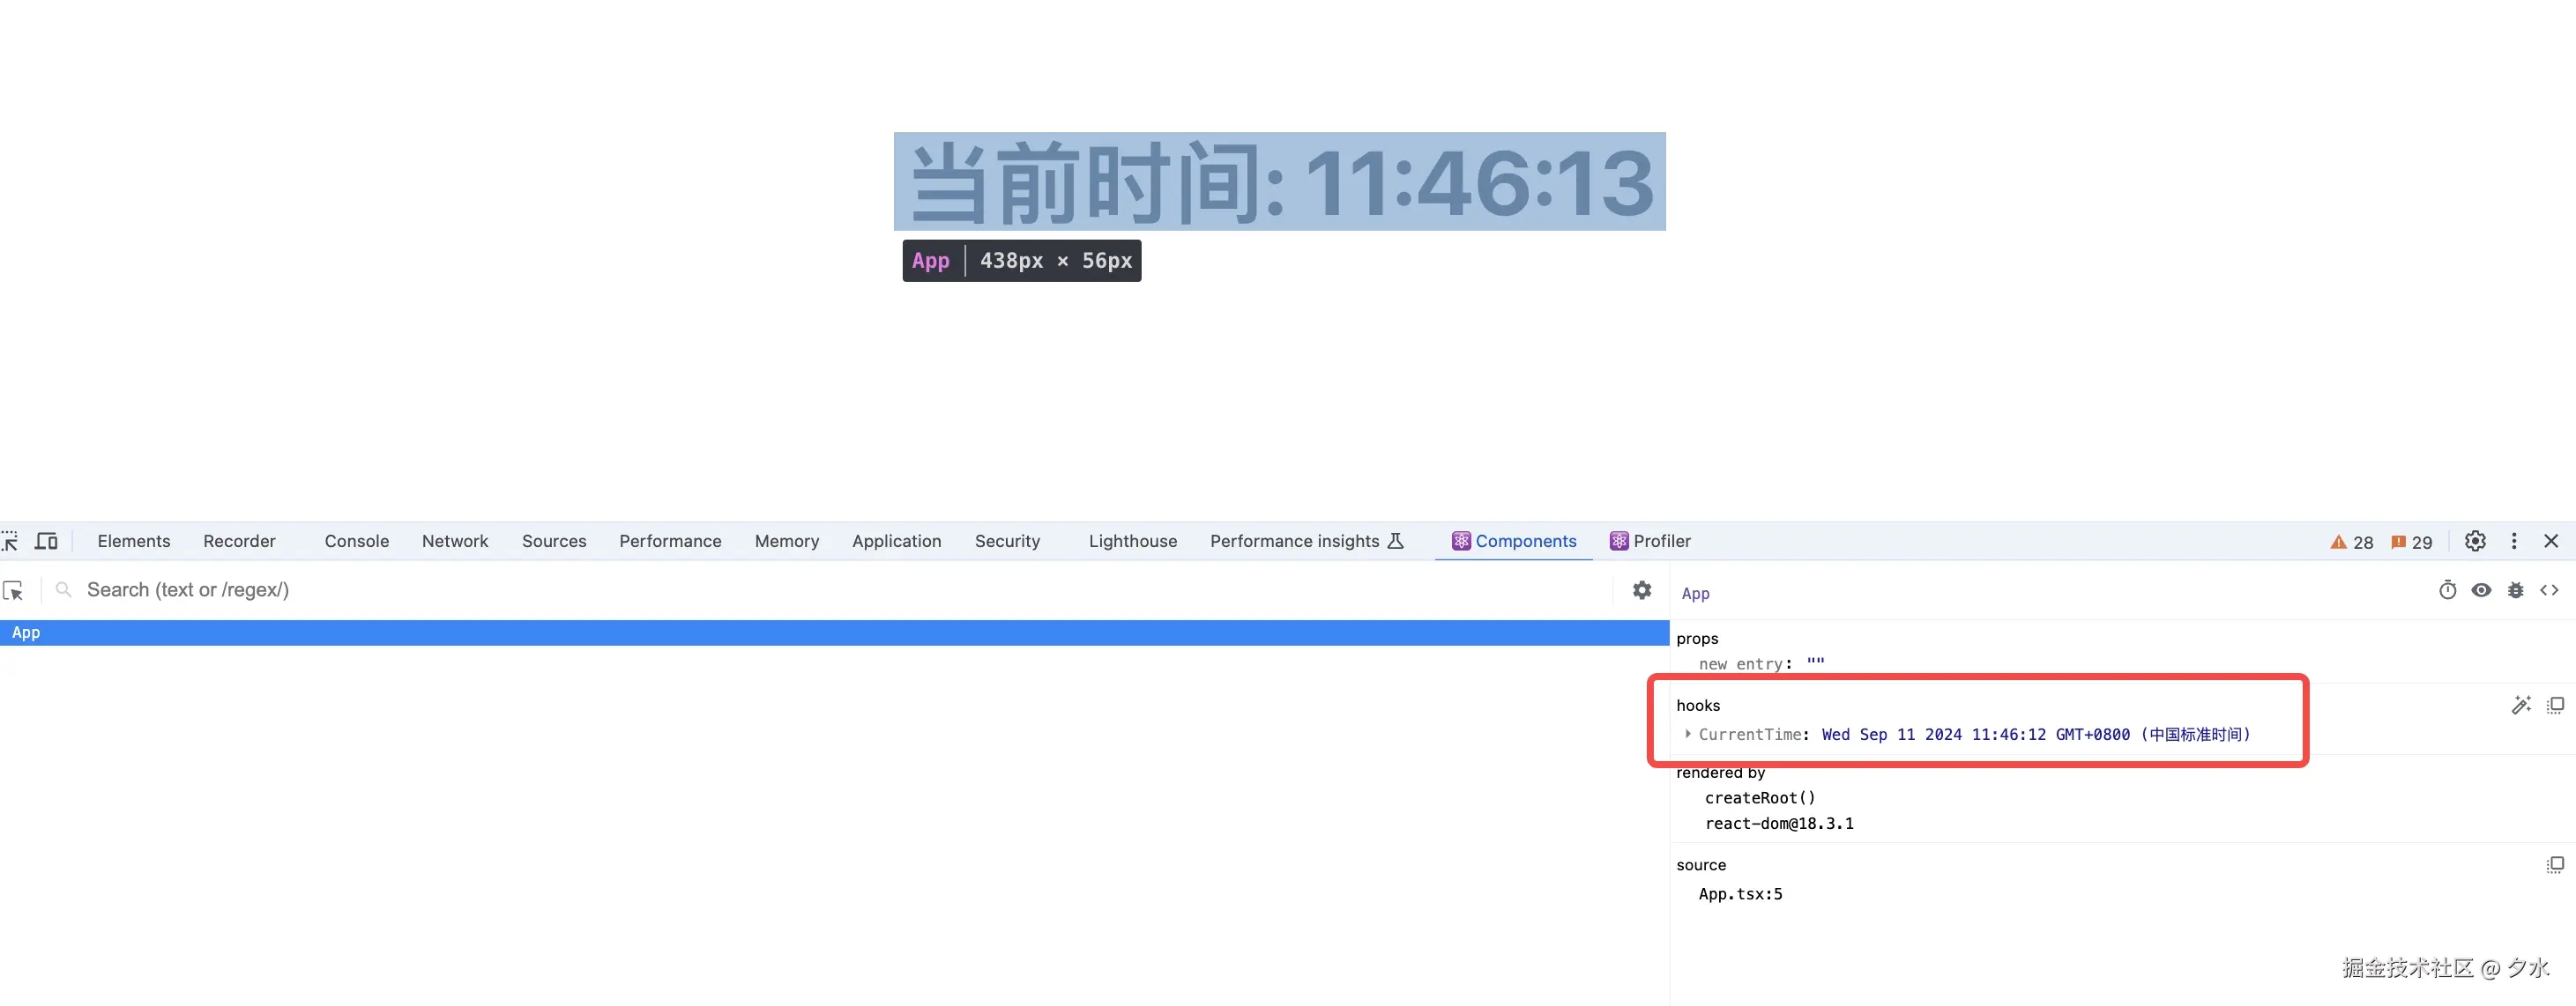Open the customize DevTools three-dot menu
The image size is (2576, 1006).
(x=2515, y=541)
